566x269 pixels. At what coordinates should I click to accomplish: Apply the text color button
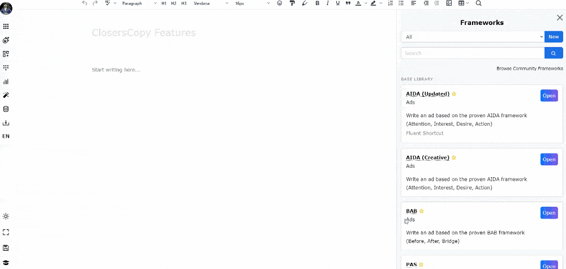coord(358,3)
